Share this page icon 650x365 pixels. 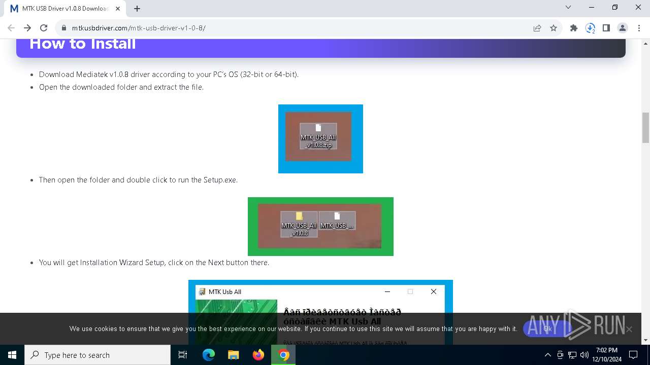(537, 28)
